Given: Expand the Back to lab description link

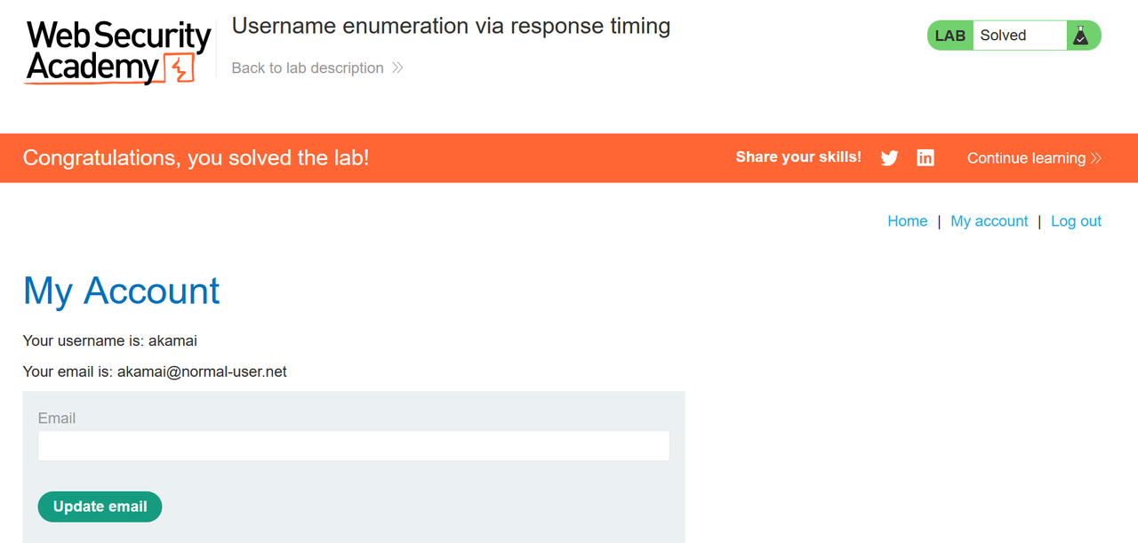Looking at the screenshot, I should [307, 68].
